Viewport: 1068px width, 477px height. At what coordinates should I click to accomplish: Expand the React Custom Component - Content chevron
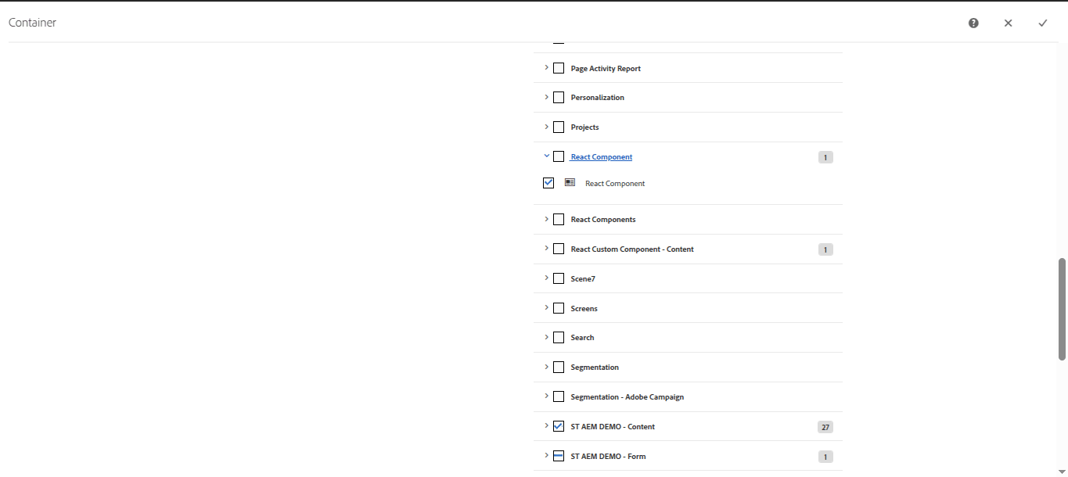546,249
